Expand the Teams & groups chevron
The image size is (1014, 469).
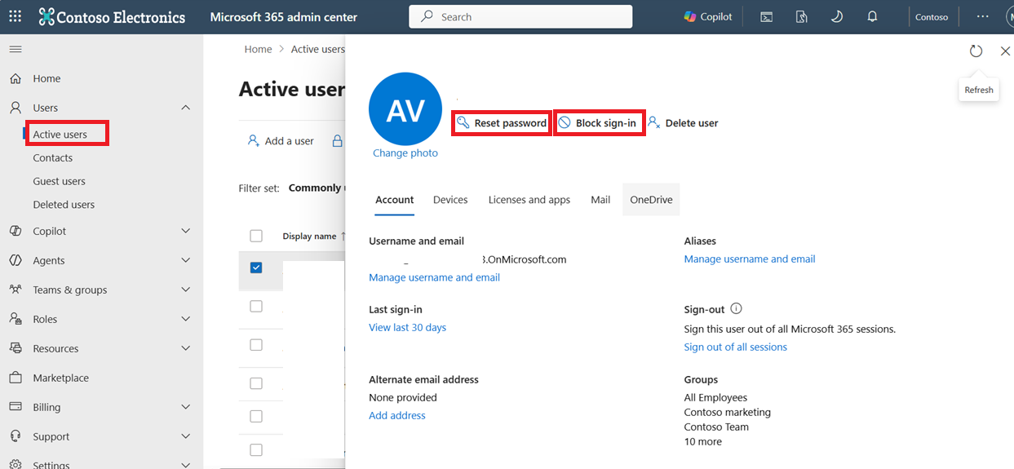click(185, 290)
